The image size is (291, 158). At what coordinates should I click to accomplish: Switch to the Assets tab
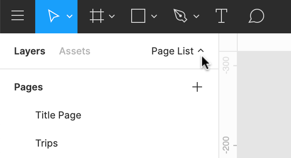[x=74, y=51]
